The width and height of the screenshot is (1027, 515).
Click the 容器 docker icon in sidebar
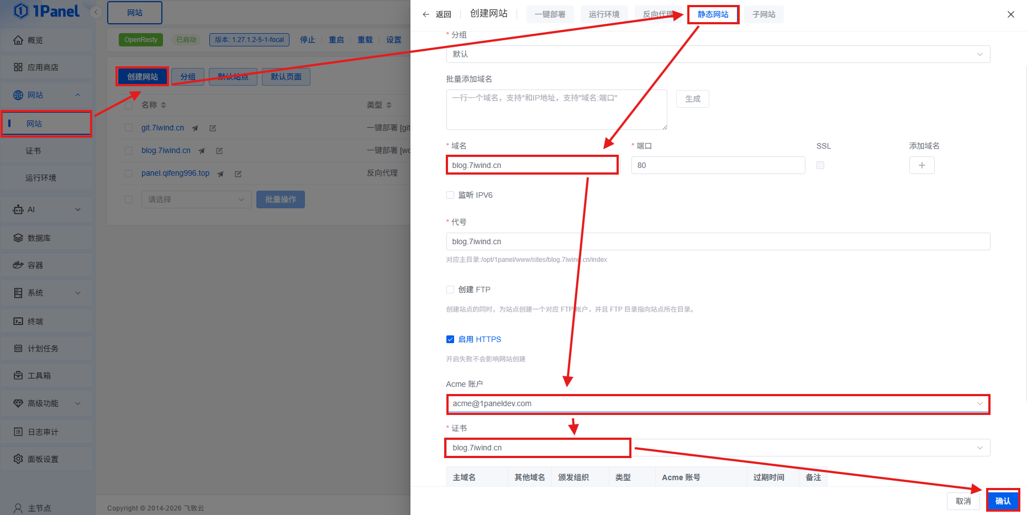point(18,265)
